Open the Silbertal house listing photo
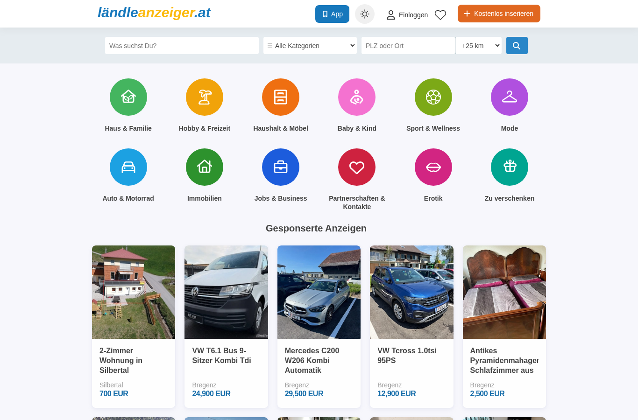The width and height of the screenshot is (638, 420). pos(134,292)
